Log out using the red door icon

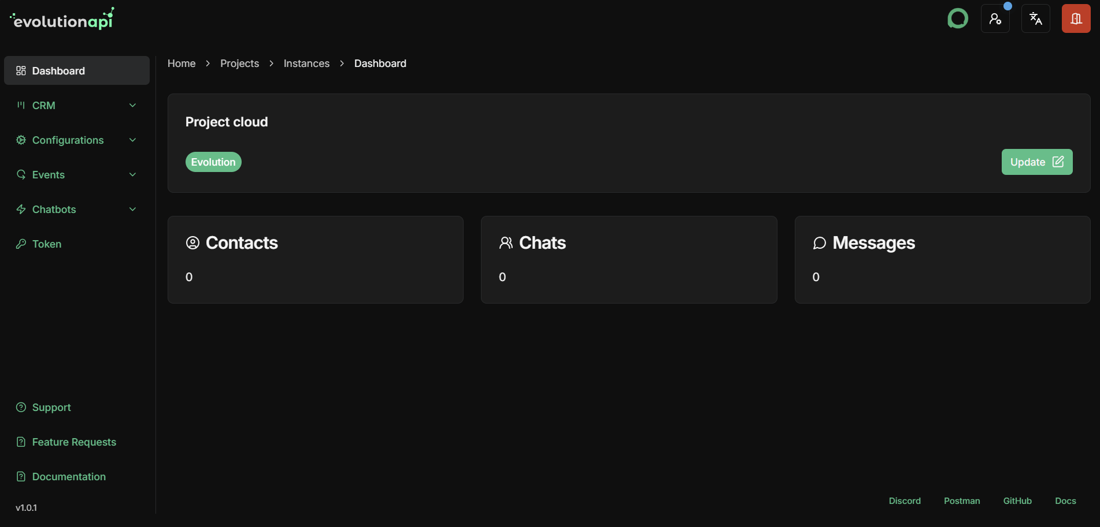pos(1076,18)
